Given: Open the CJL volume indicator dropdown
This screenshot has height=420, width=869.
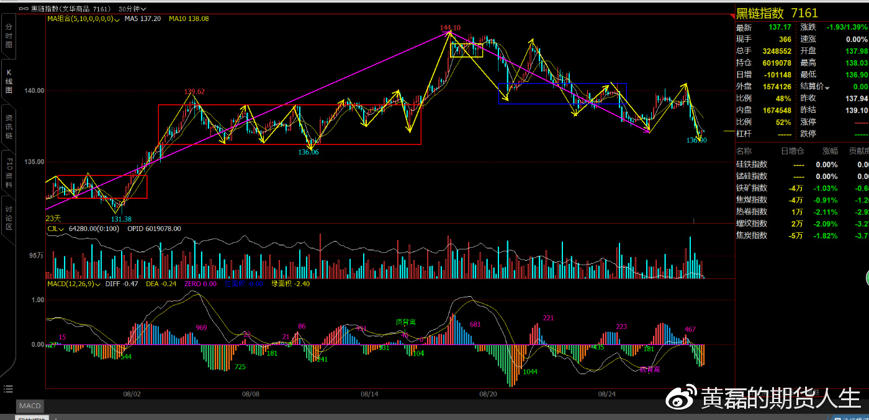Looking at the screenshot, I should pos(56,229).
